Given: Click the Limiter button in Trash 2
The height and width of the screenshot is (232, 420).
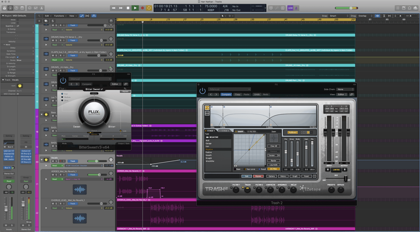Looking at the screenshot, I should tap(336, 170).
